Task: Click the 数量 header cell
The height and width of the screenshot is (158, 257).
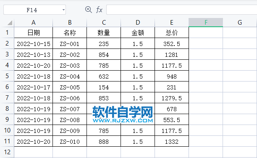Action: click(x=104, y=33)
